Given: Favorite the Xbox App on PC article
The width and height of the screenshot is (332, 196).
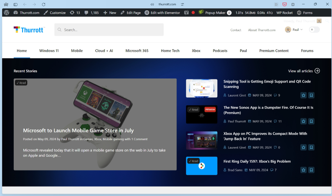Looking at the screenshot, I should [303, 147].
